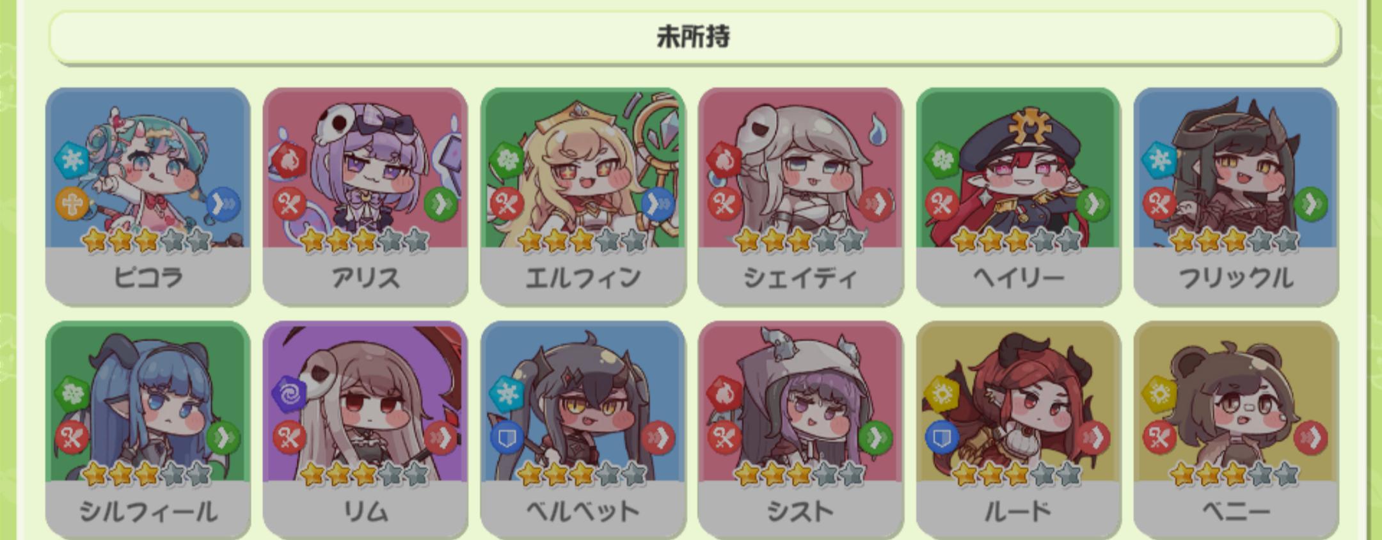Select the シルフィール character card

pyautogui.click(x=148, y=429)
